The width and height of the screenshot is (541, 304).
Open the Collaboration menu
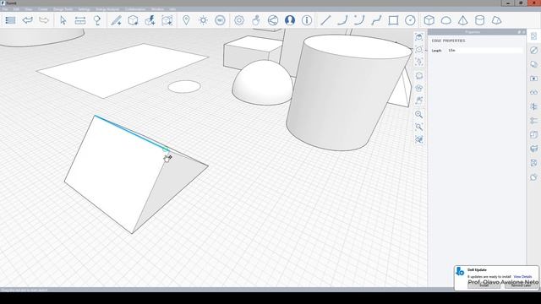coord(135,9)
